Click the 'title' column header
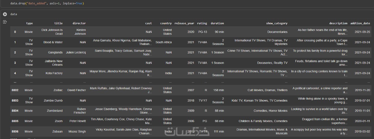 click(x=58, y=23)
